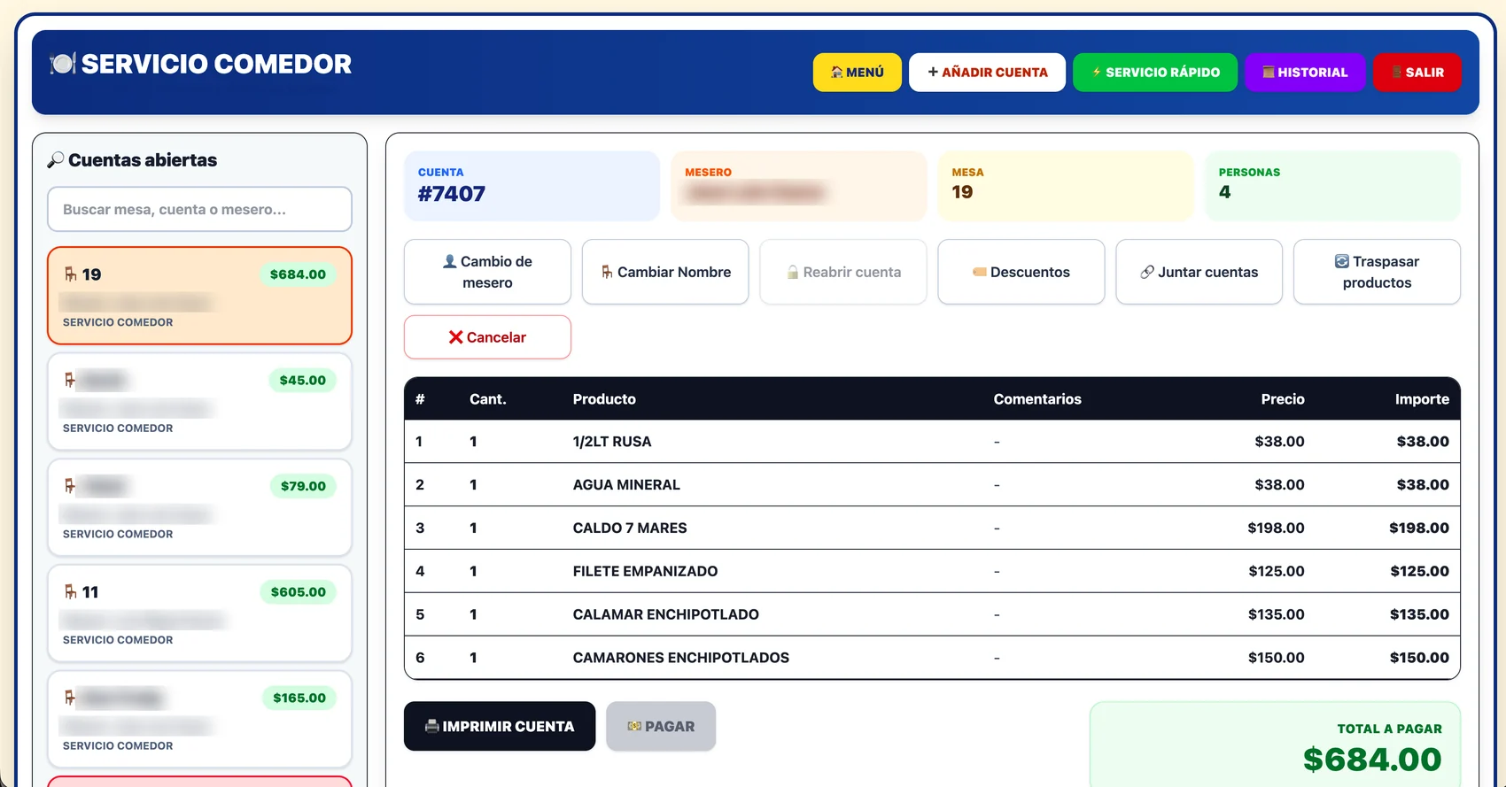The height and width of the screenshot is (787, 1506).
Task: Click Reabrir cuenta button
Action: click(x=843, y=272)
